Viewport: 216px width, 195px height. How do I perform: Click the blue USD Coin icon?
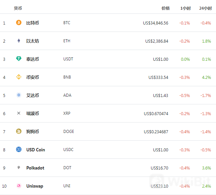click(x=19, y=149)
